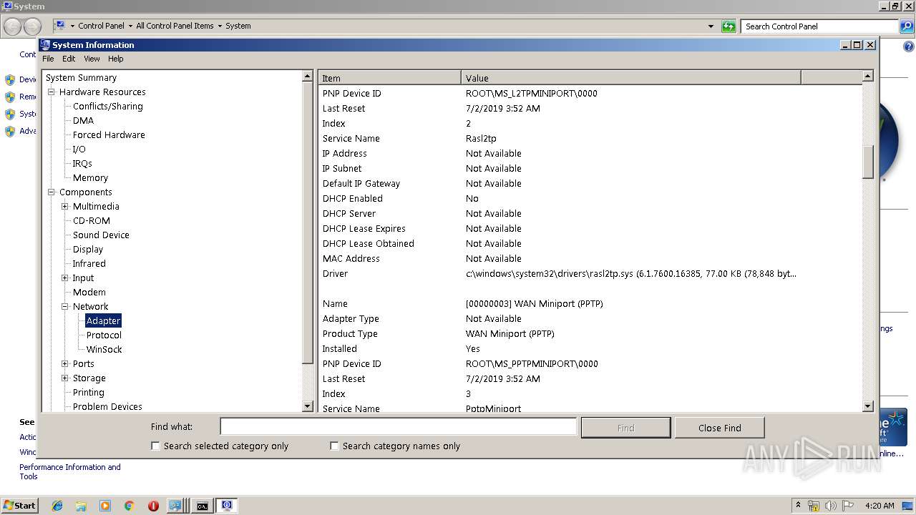
Task: Open Control Panel breadcrumb dropdown arrow
Action: pyautogui.click(x=130, y=26)
